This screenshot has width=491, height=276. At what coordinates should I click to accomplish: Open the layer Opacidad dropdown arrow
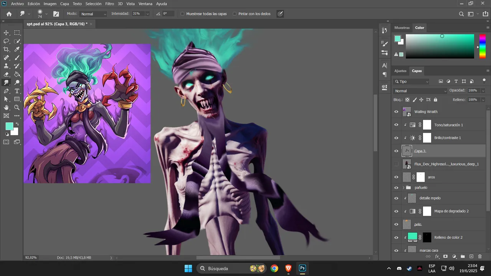pyautogui.click(x=483, y=91)
